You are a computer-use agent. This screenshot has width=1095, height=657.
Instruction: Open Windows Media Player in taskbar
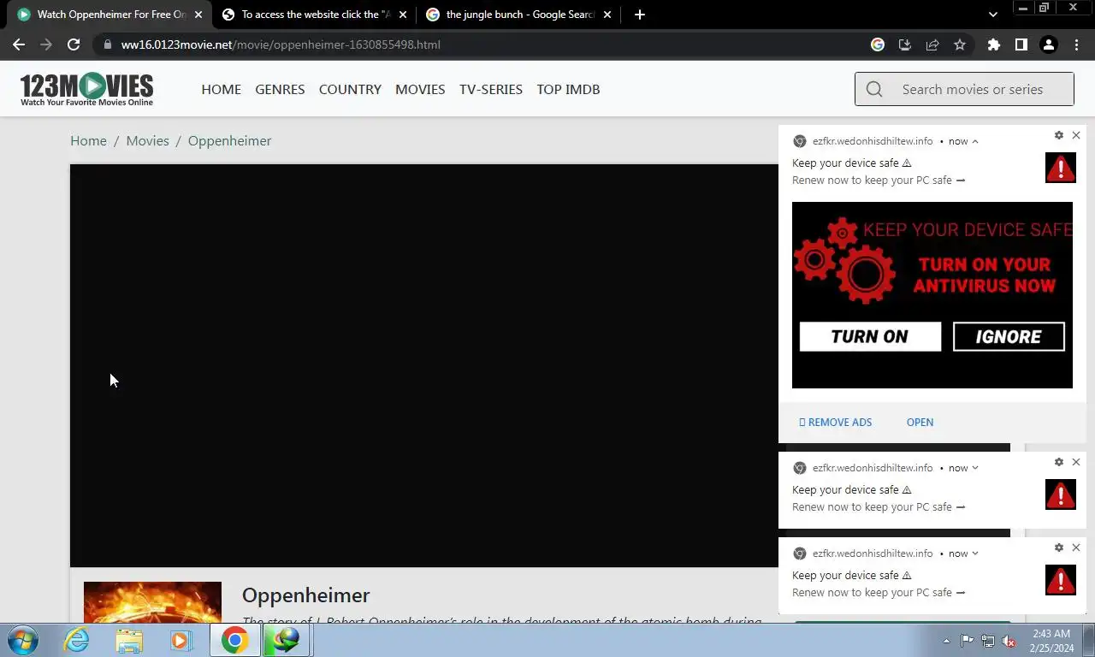tap(181, 640)
